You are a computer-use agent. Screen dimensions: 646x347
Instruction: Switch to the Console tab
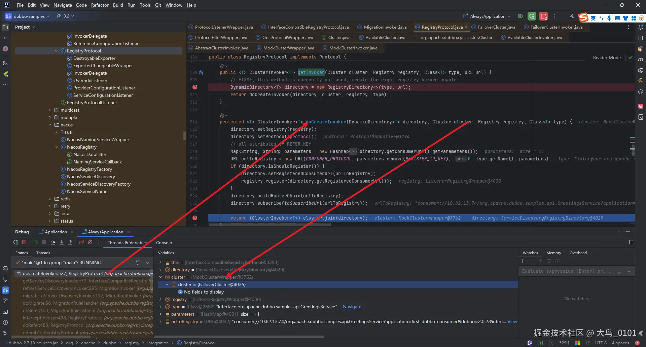click(164, 242)
